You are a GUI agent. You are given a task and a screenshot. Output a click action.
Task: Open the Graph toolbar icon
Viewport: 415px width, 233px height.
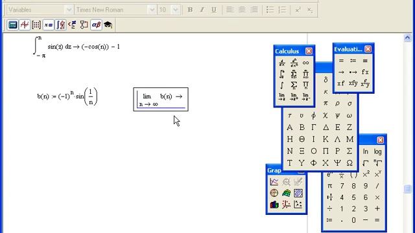25,25
